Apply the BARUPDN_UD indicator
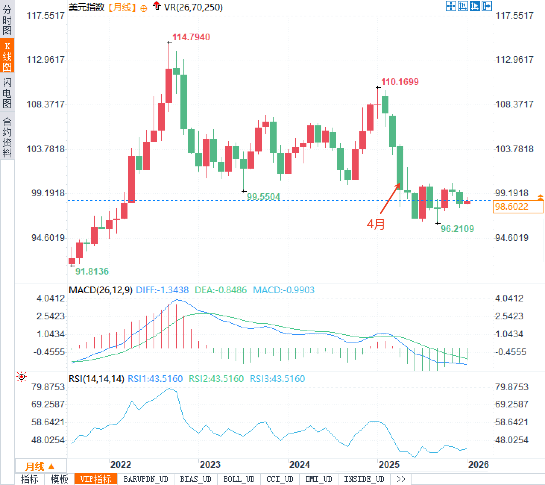 point(146,479)
